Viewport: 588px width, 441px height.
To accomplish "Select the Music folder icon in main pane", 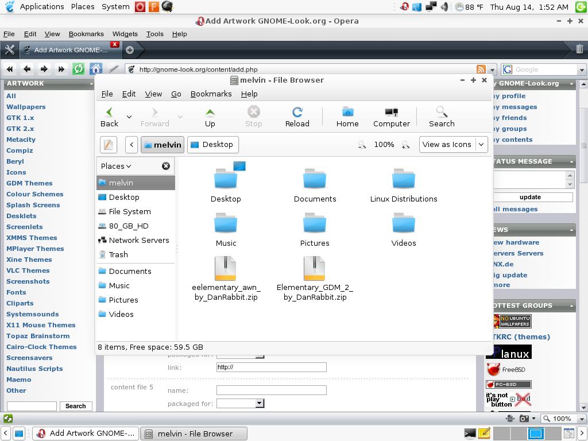I will click(x=226, y=230).
